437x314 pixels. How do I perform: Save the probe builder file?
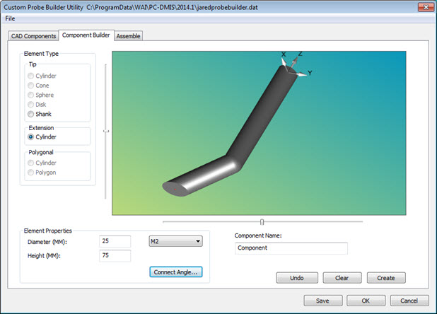[322, 301]
